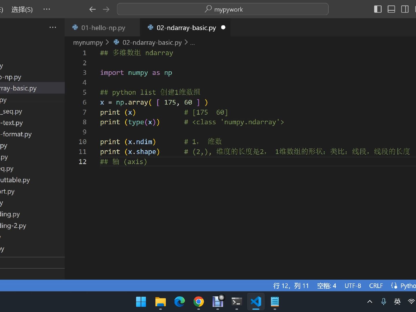
Task: Go back with the left arrow
Action: coord(92,9)
